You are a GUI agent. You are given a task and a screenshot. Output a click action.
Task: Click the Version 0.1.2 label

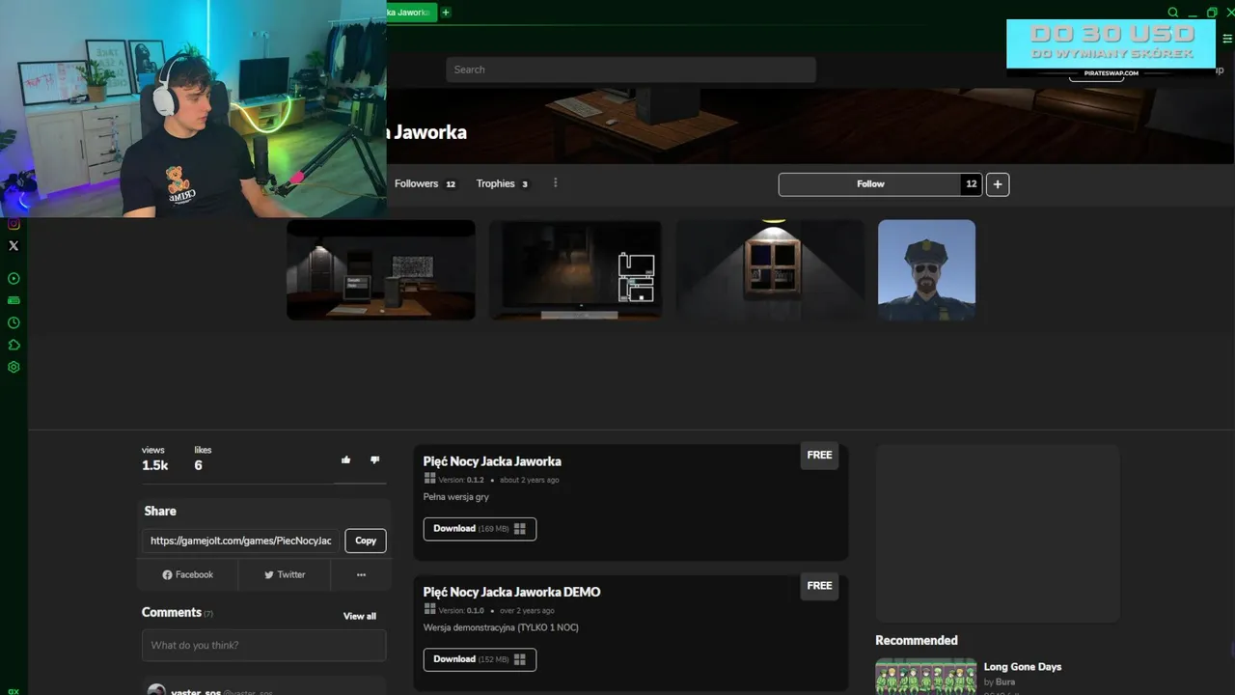coord(461,480)
